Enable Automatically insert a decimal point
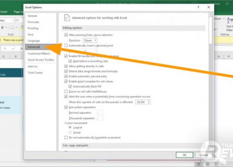This screenshot has height=167, width=233. 66,45
